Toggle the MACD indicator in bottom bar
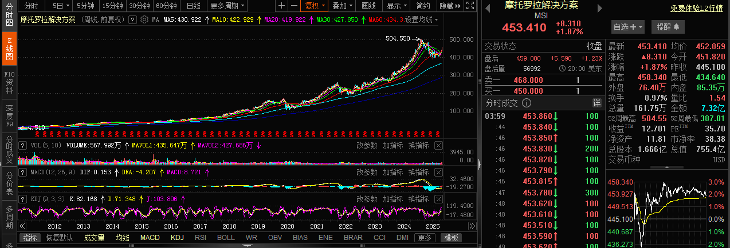730x248 pixels. click(150, 238)
